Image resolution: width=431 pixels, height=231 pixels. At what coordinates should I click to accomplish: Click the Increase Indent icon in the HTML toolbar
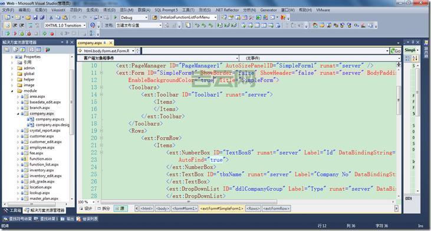(x=22, y=25)
